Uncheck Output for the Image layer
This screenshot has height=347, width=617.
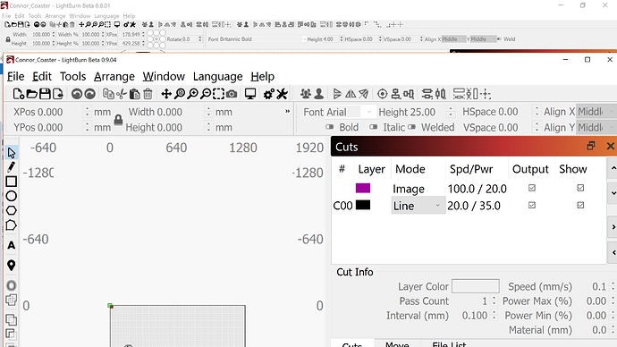click(532, 188)
